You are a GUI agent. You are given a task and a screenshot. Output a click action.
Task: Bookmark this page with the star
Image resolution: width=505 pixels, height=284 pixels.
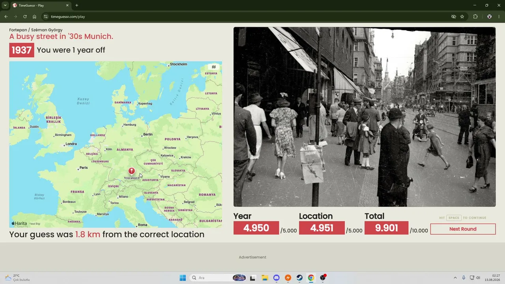point(462,17)
